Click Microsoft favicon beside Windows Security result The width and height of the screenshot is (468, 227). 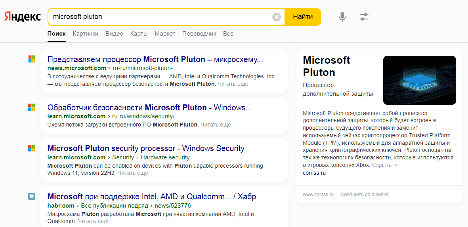coord(32,148)
